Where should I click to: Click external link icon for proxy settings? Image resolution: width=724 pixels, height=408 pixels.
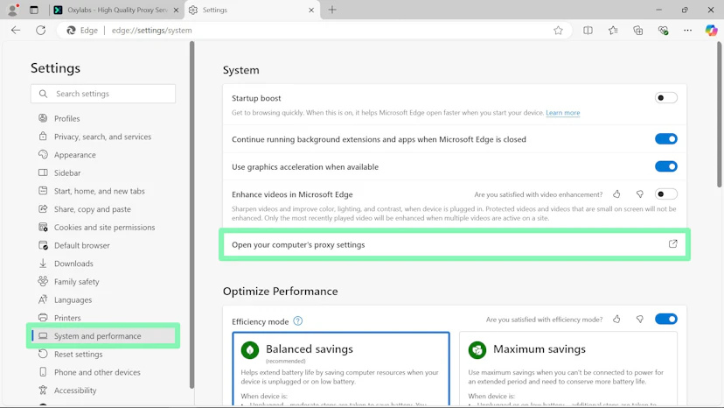coord(672,243)
